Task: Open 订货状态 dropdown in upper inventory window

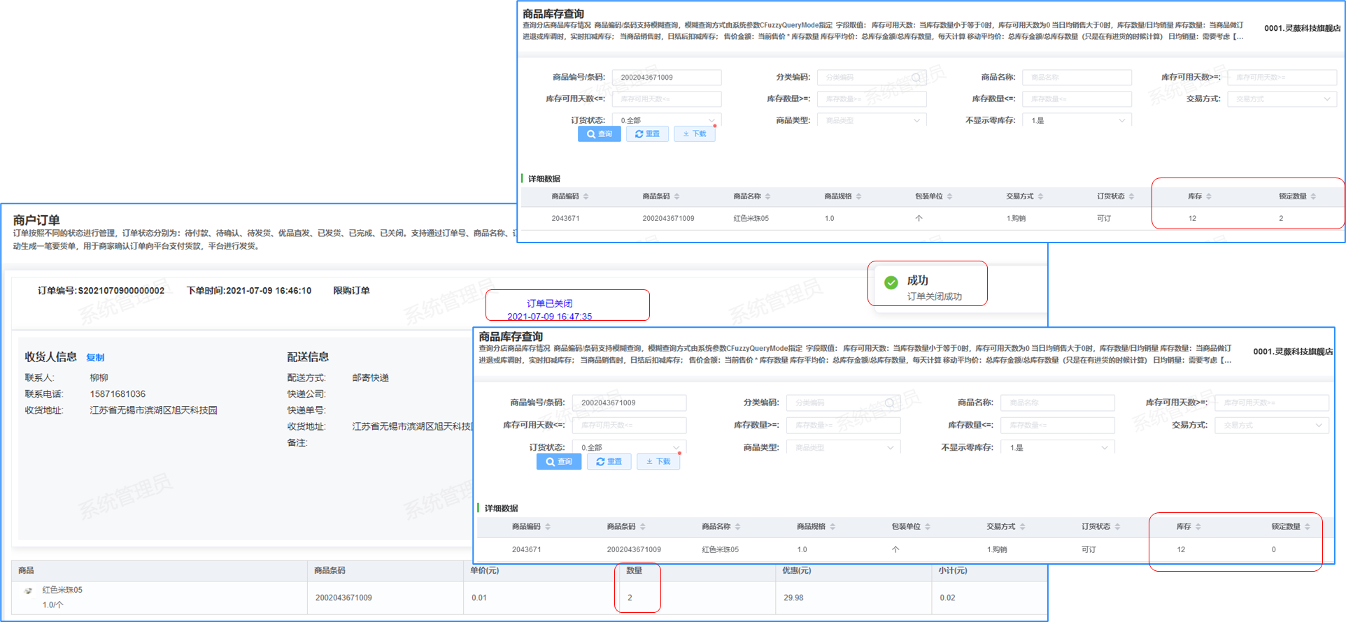Action: pyautogui.click(x=667, y=120)
